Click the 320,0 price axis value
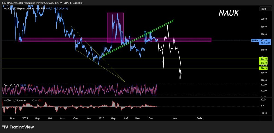 tap(263, 73)
